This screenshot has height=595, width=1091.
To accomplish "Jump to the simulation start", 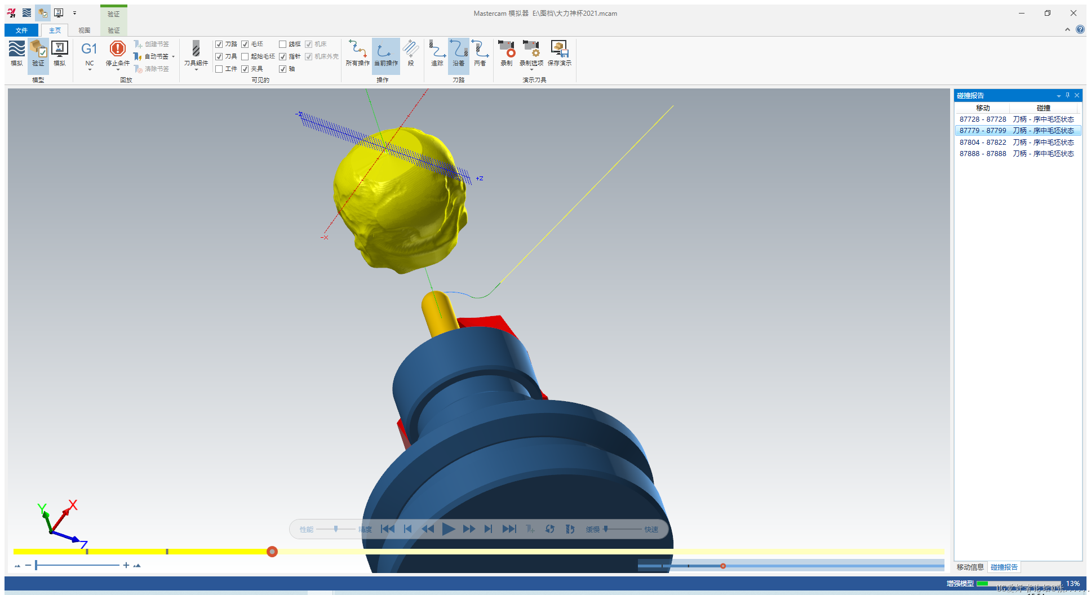I will coord(387,529).
